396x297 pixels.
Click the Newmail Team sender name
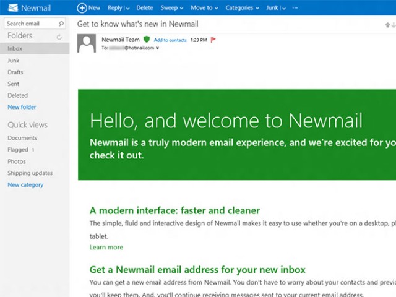[121, 40]
